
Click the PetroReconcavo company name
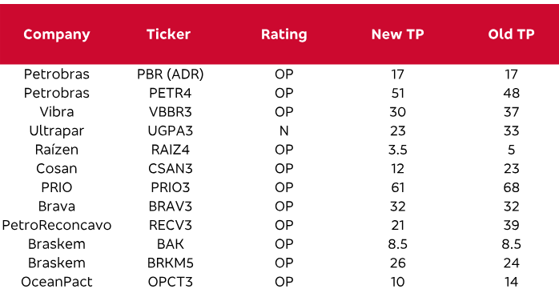(x=57, y=225)
